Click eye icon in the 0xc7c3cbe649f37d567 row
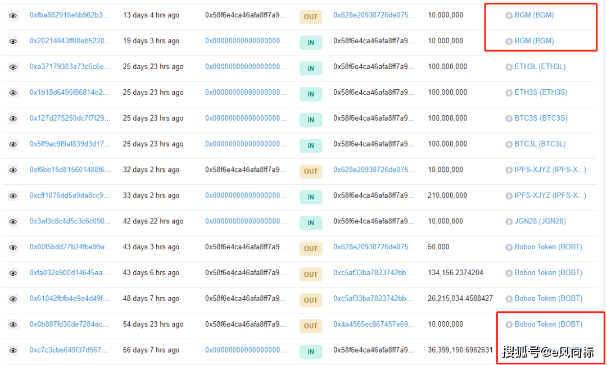The image size is (607, 365). point(13,350)
